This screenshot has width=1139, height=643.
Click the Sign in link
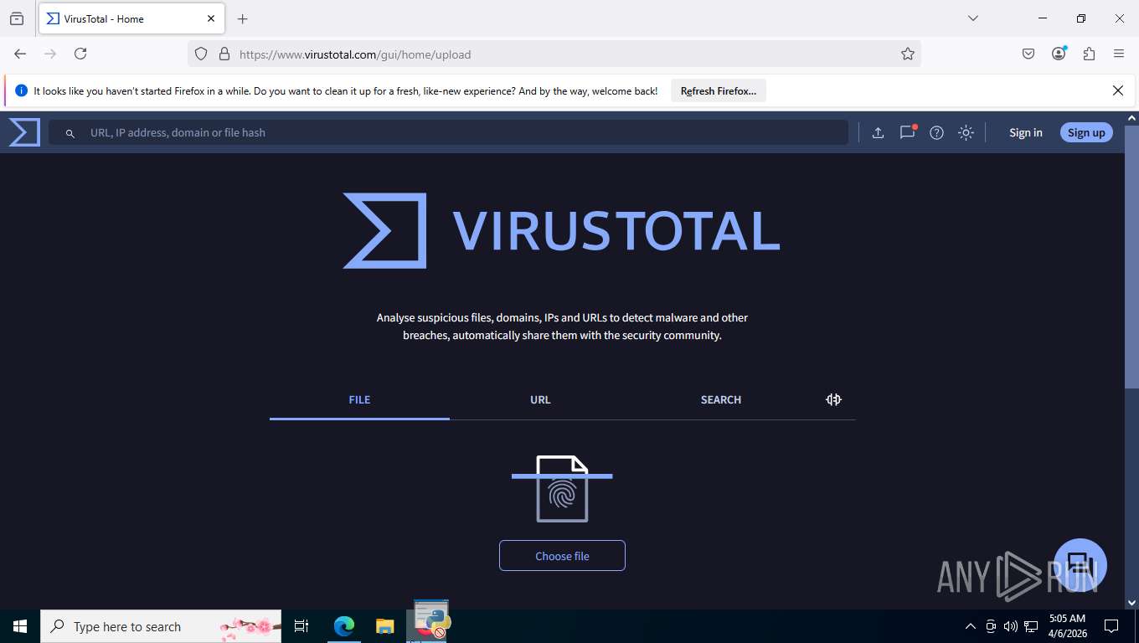click(x=1026, y=132)
